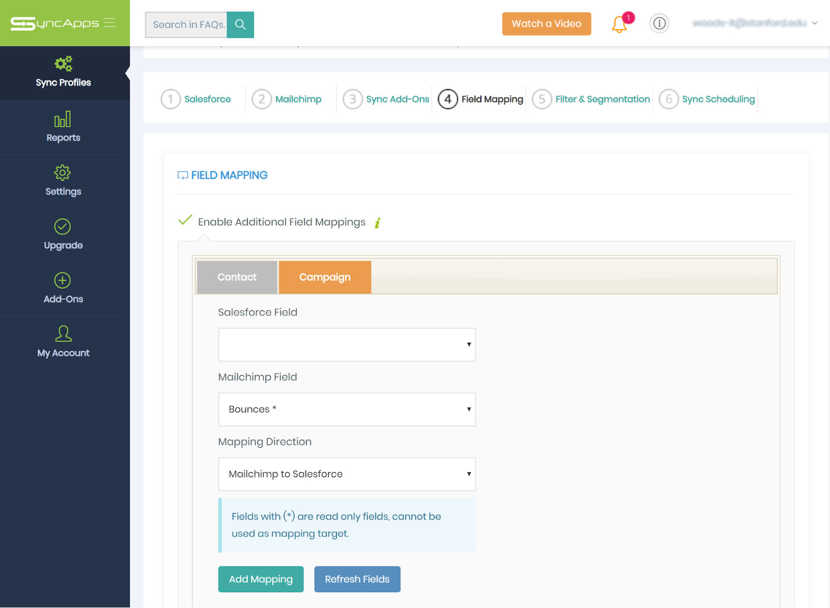Click the Refresh Fields button
This screenshot has width=830, height=608.
357,579
